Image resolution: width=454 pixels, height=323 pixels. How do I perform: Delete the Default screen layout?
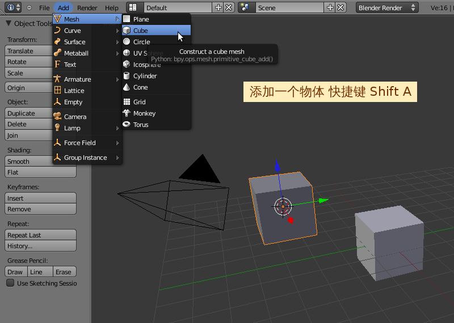(x=229, y=8)
